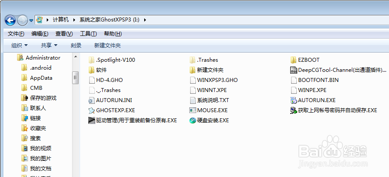Open the 文件(F) menu
Screen dimensions: 389x177
[x=16, y=34]
